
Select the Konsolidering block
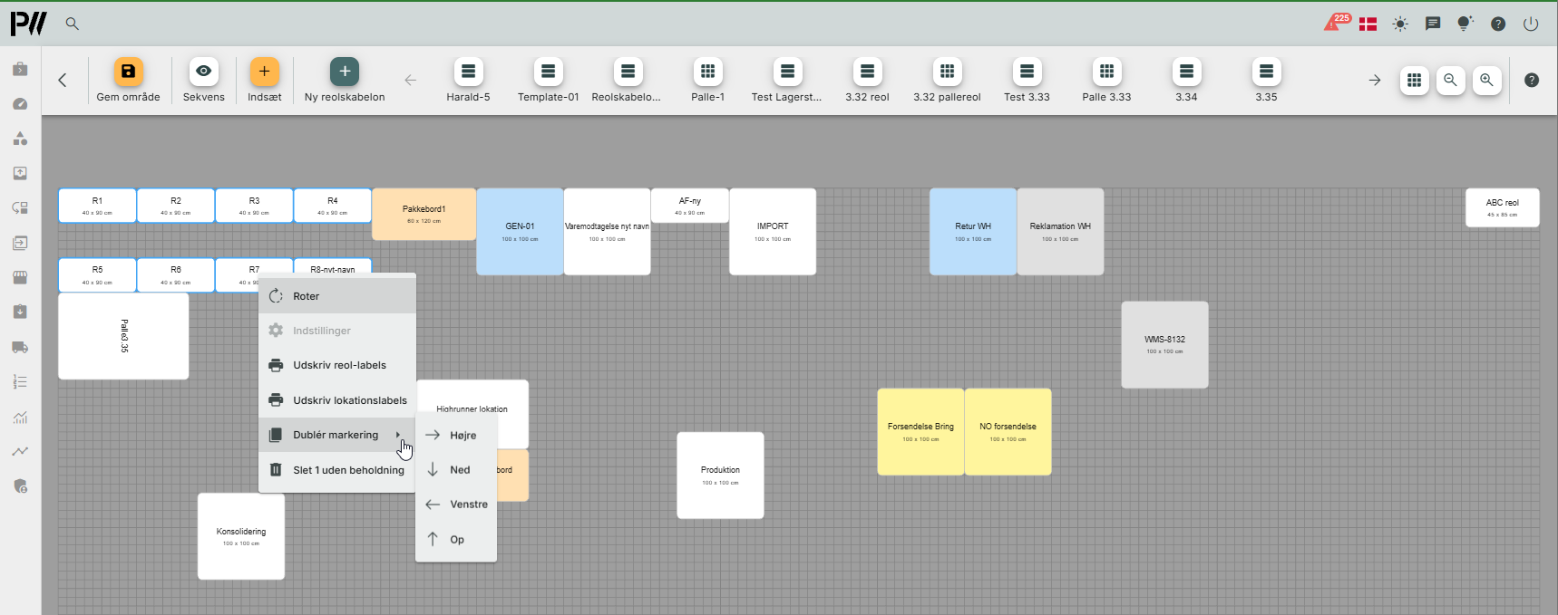tap(241, 536)
